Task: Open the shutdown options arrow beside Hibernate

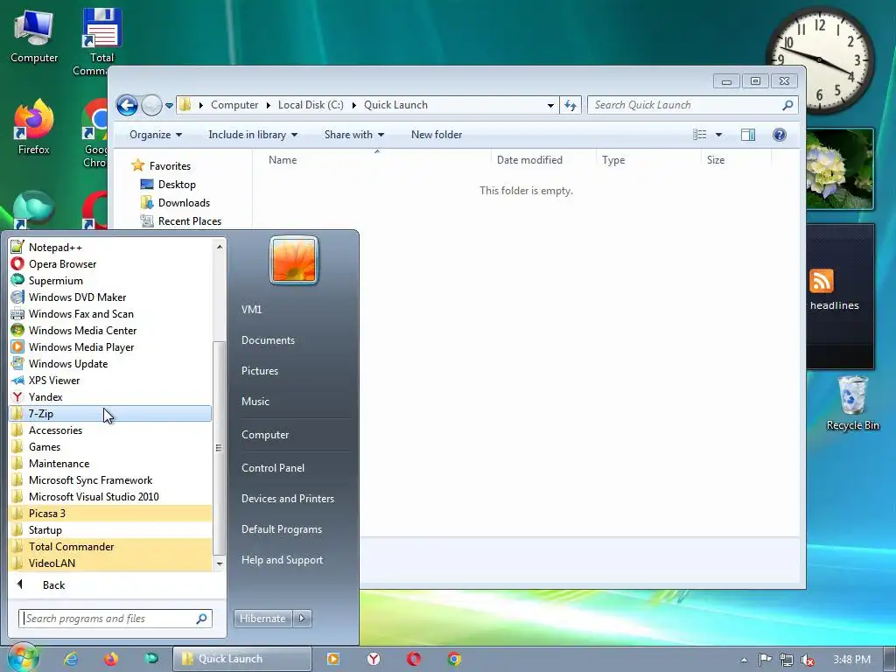Action: pos(302,619)
